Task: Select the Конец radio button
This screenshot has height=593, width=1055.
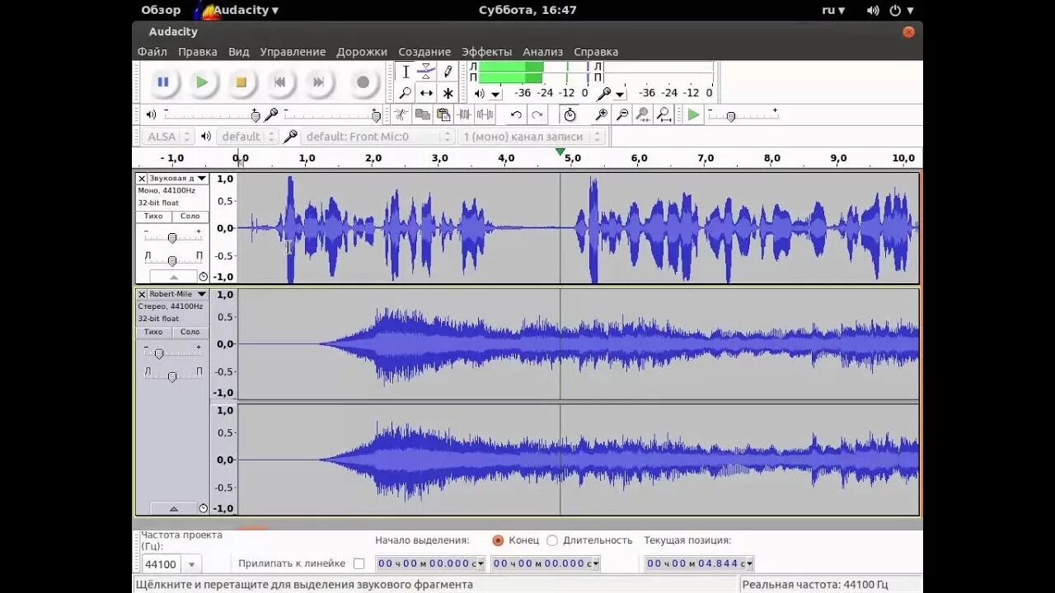Action: pyautogui.click(x=498, y=540)
